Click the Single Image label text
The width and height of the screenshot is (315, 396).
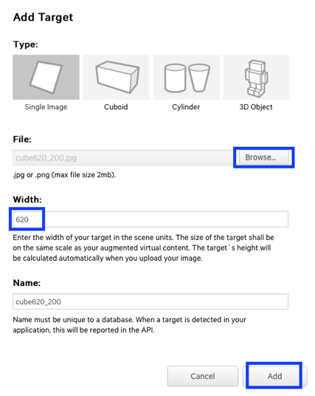point(46,107)
